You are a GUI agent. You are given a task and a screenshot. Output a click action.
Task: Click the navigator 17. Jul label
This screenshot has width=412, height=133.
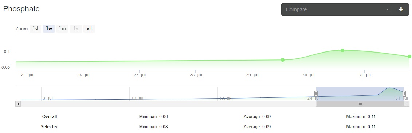click(225, 98)
